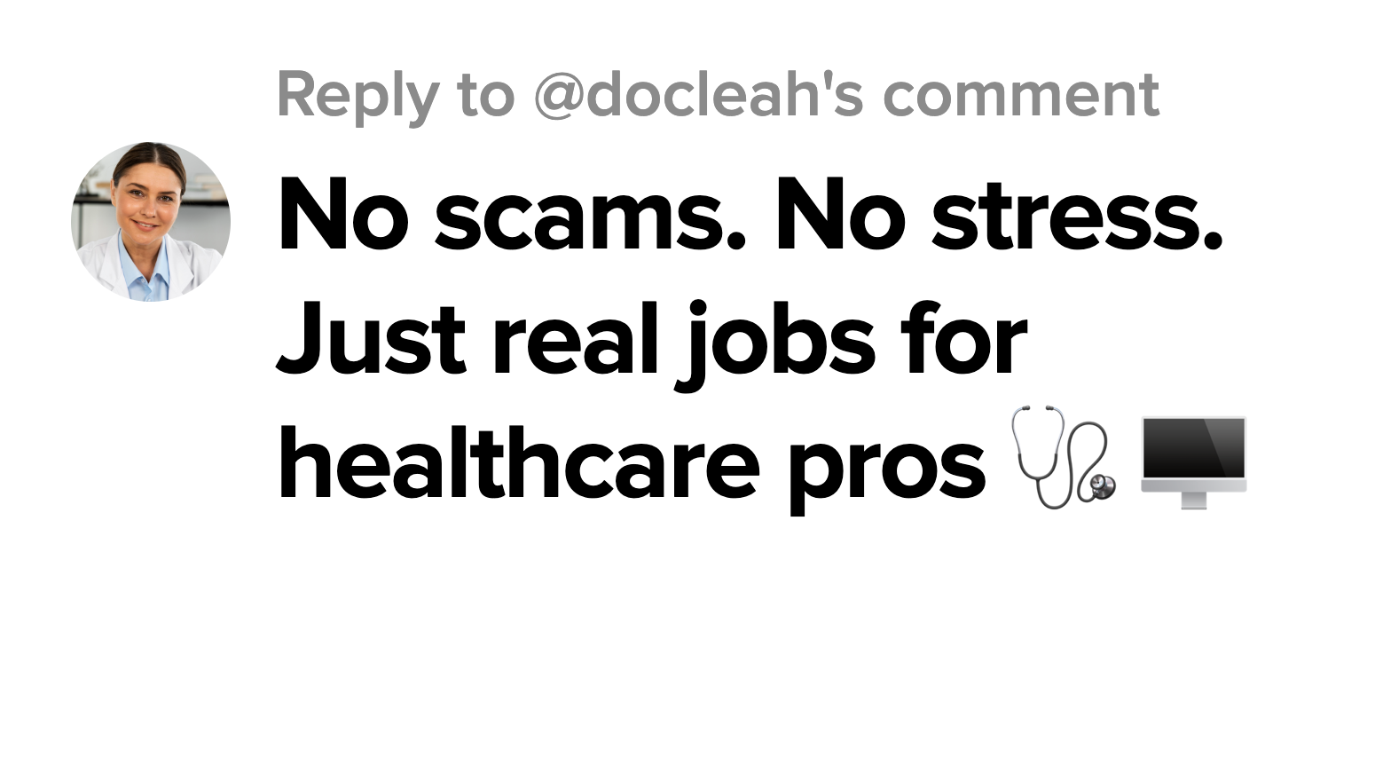
Task: Open the doctor's profile avatar
Action: (x=151, y=222)
